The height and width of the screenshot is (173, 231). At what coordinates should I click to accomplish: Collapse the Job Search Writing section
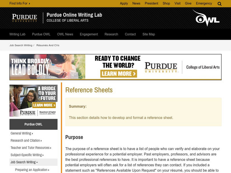tap(24, 162)
